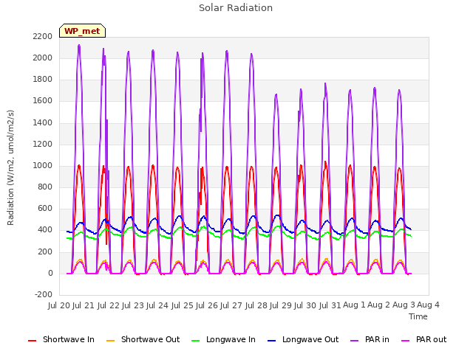Click the red Shortwave In legend swatch
The height and width of the screenshot is (354, 473).
(32, 341)
